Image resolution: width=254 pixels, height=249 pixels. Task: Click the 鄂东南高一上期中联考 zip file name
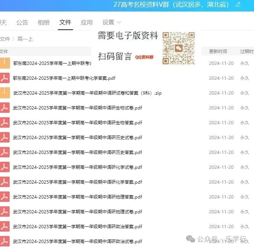tap(52, 63)
